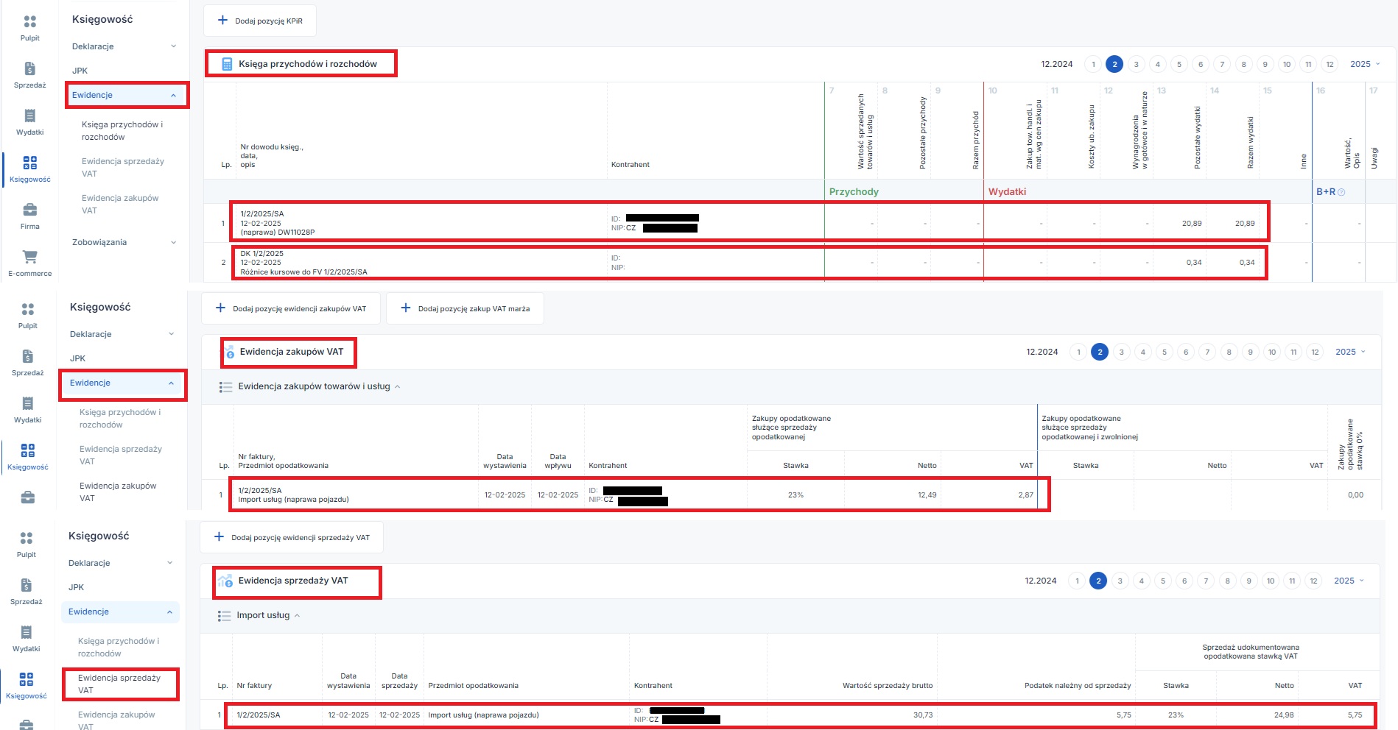Click the 30,73 gross value in sales VAT row

[x=923, y=715]
